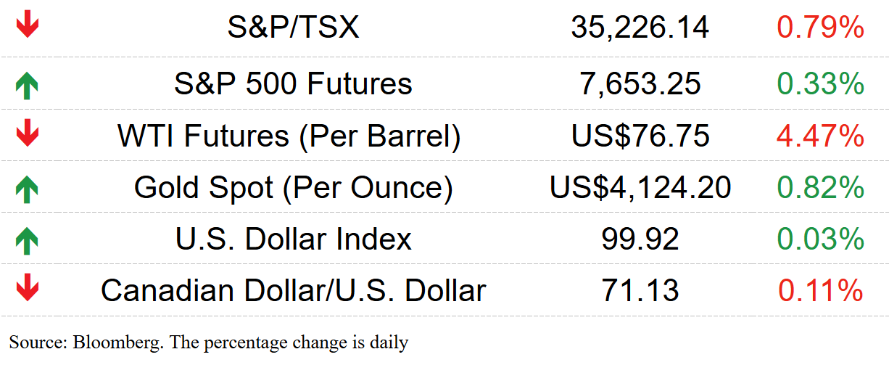889x365 pixels.
Task: Click the 35,226.14 index value
Action: 640,28
